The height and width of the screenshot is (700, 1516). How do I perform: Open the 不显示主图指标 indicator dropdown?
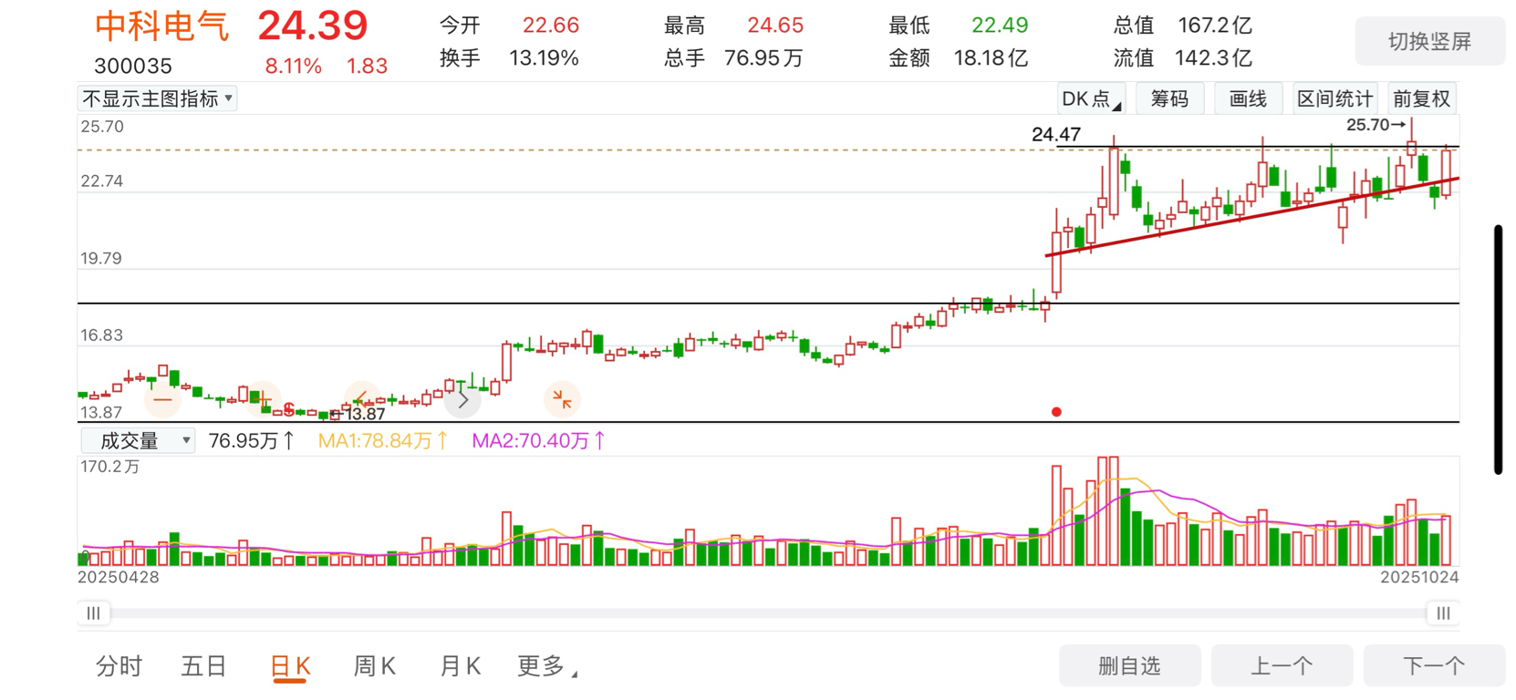coord(158,98)
